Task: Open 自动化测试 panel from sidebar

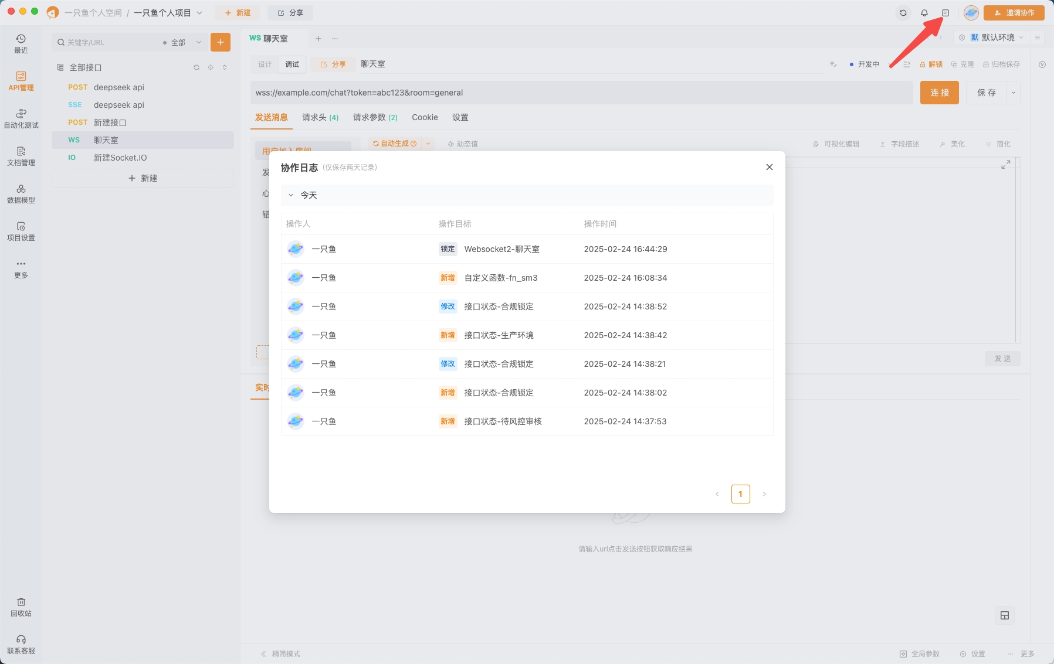Action: (x=21, y=118)
